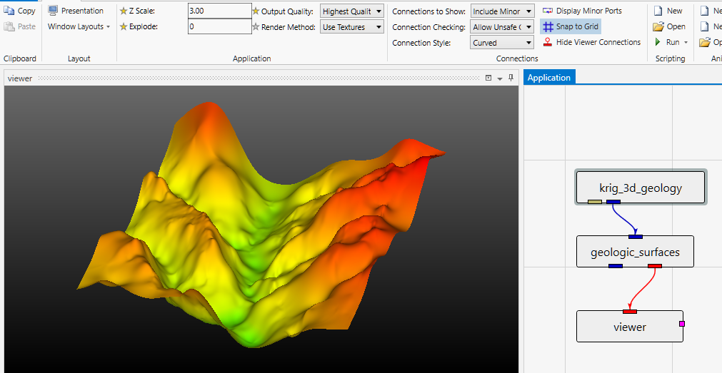Screen dimensions: 722x373
Task: Pin the viewer panel with pushpin icon
Action: (x=511, y=78)
